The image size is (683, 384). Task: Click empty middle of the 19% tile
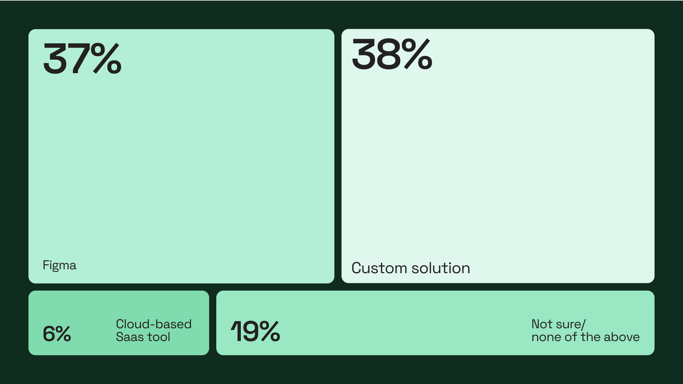(402, 323)
